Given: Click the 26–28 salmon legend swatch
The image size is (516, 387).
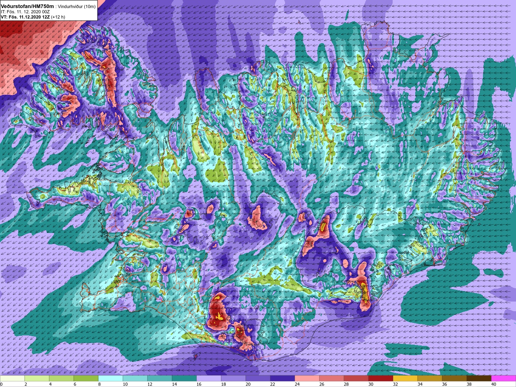Looking at the screenshot, I should coord(332,378).
